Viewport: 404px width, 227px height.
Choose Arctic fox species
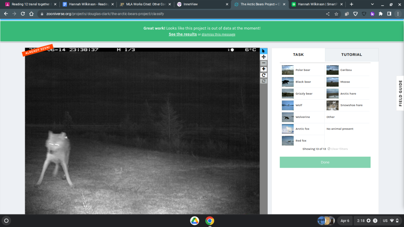pyautogui.click(x=302, y=129)
